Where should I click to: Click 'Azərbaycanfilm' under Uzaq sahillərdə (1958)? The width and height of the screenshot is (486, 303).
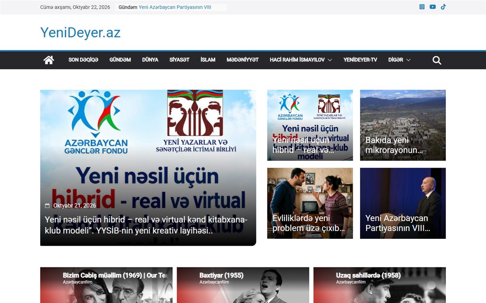(351, 282)
